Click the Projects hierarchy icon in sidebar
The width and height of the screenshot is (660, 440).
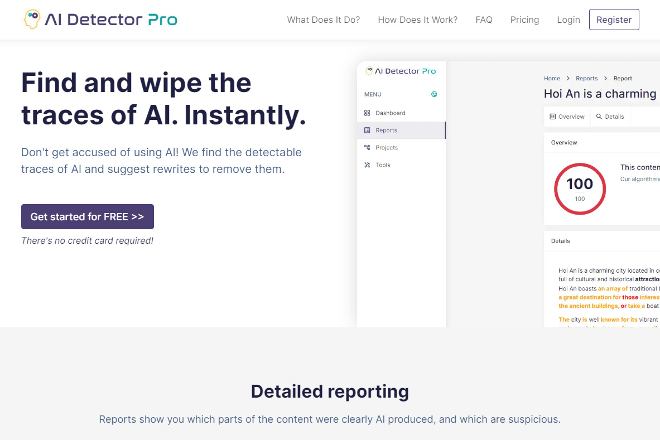click(x=367, y=147)
